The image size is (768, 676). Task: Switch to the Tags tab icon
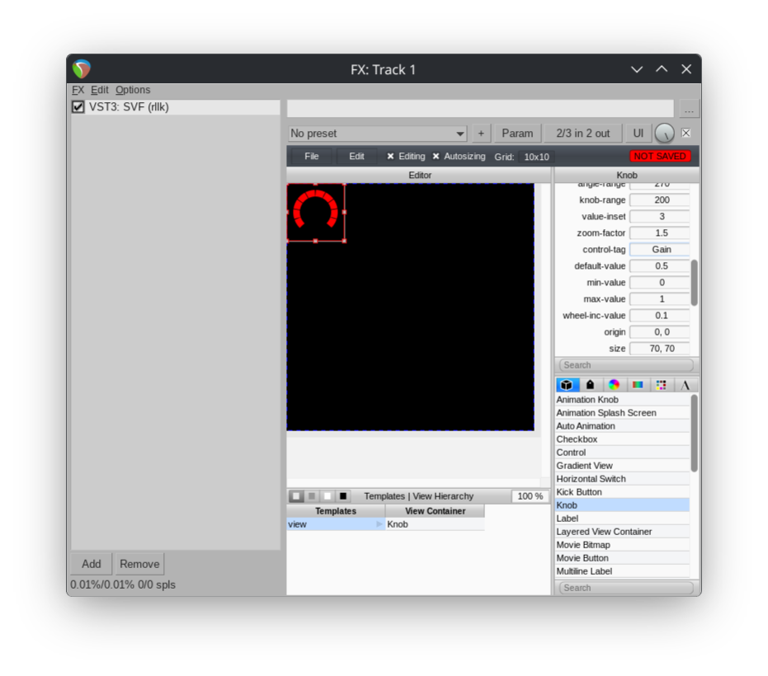coord(590,385)
